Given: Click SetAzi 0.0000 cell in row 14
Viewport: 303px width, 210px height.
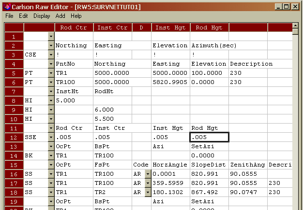Looking at the screenshot, I should pos(209,155).
